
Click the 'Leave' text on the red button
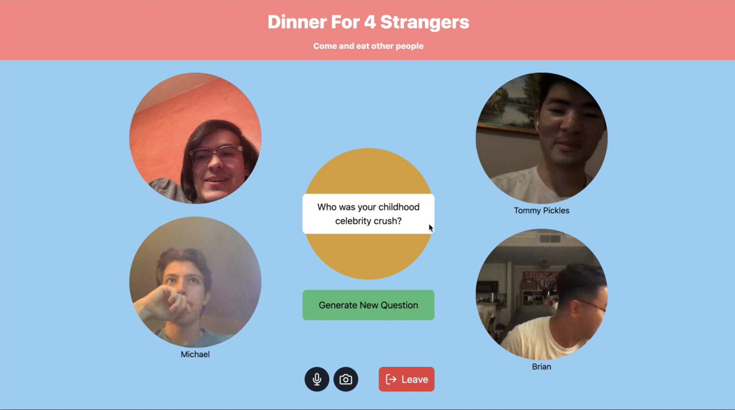415,379
